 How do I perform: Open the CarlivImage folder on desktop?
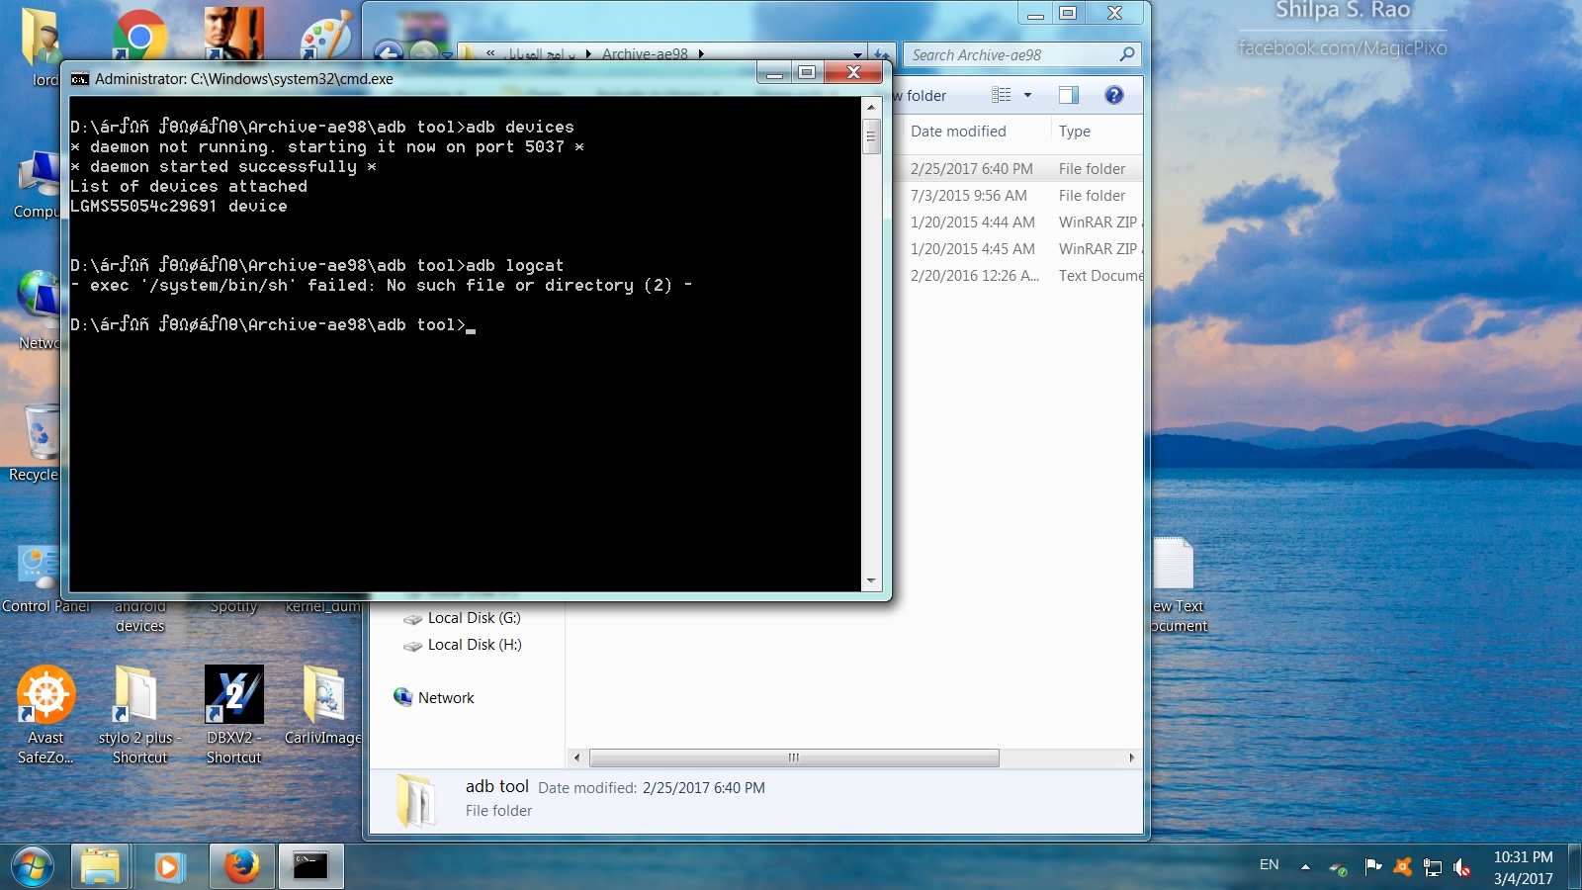(323, 705)
